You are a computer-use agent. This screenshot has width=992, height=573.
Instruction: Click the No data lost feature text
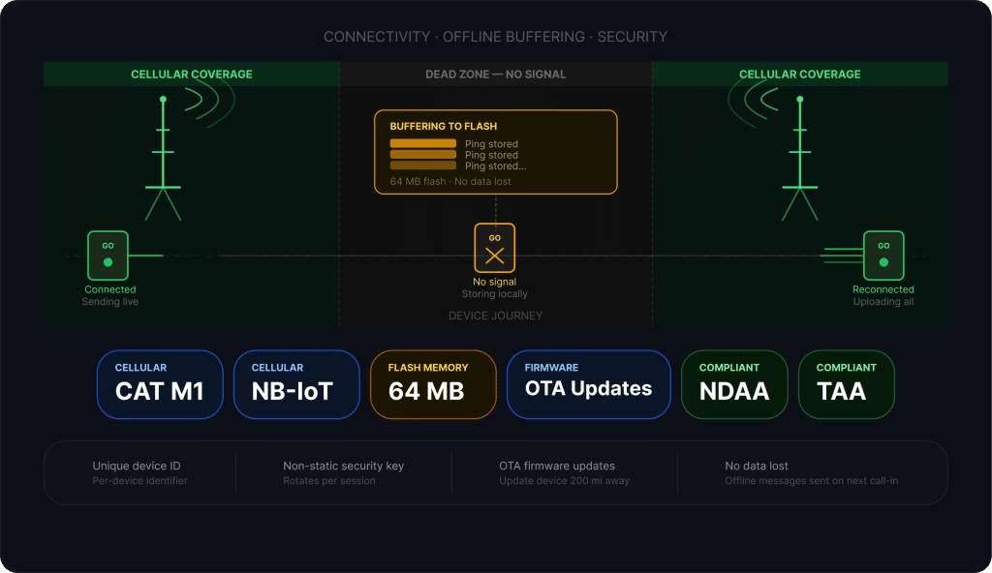coord(757,467)
